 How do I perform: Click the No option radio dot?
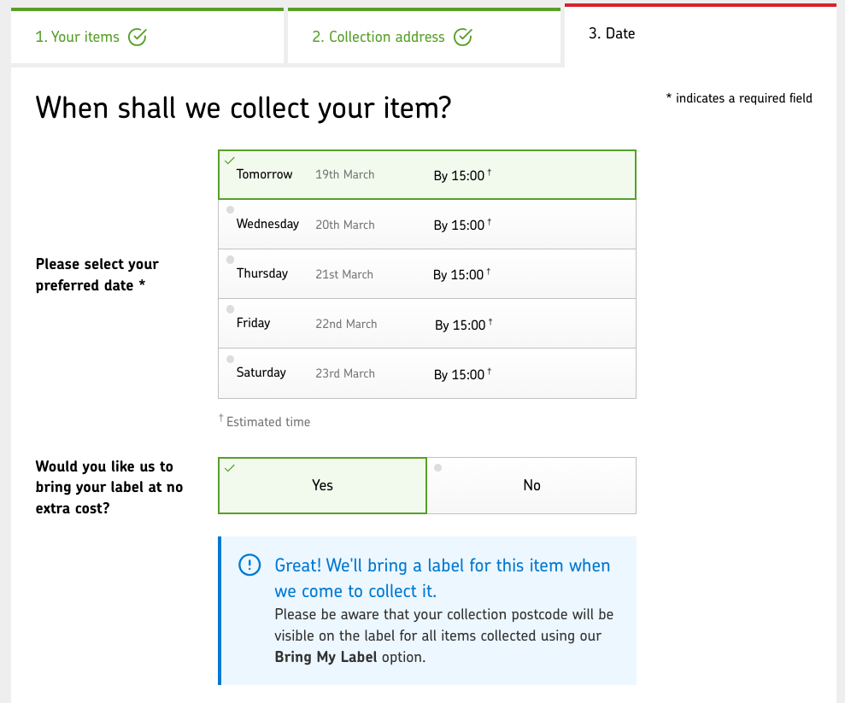[x=438, y=467]
